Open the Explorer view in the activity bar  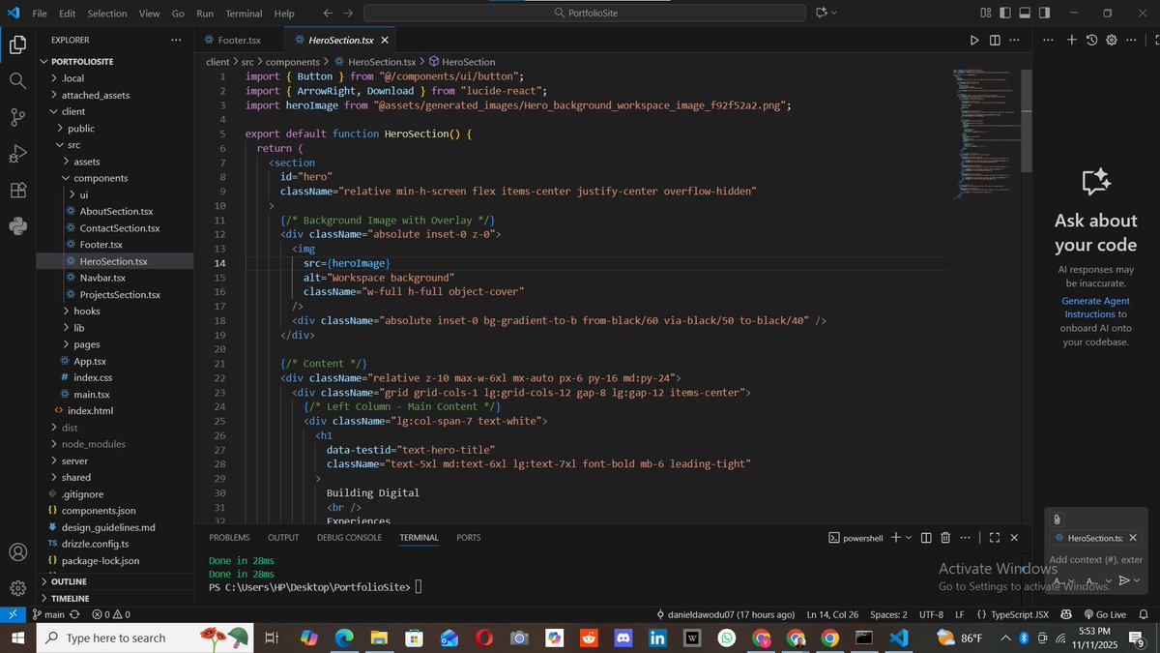click(17, 45)
